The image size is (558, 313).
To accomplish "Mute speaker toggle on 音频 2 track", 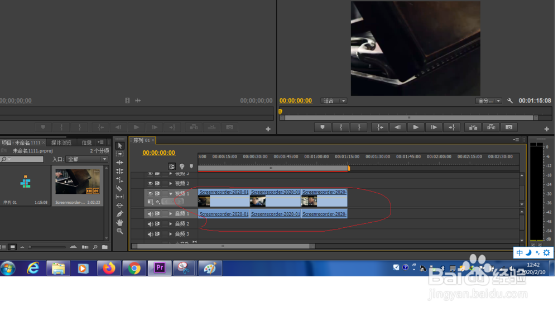I will (150, 224).
